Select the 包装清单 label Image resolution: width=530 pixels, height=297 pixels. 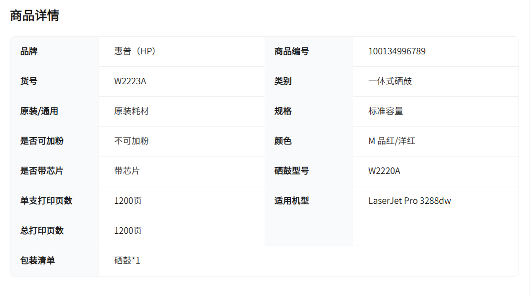pyautogui.click(x=37, y=261)
